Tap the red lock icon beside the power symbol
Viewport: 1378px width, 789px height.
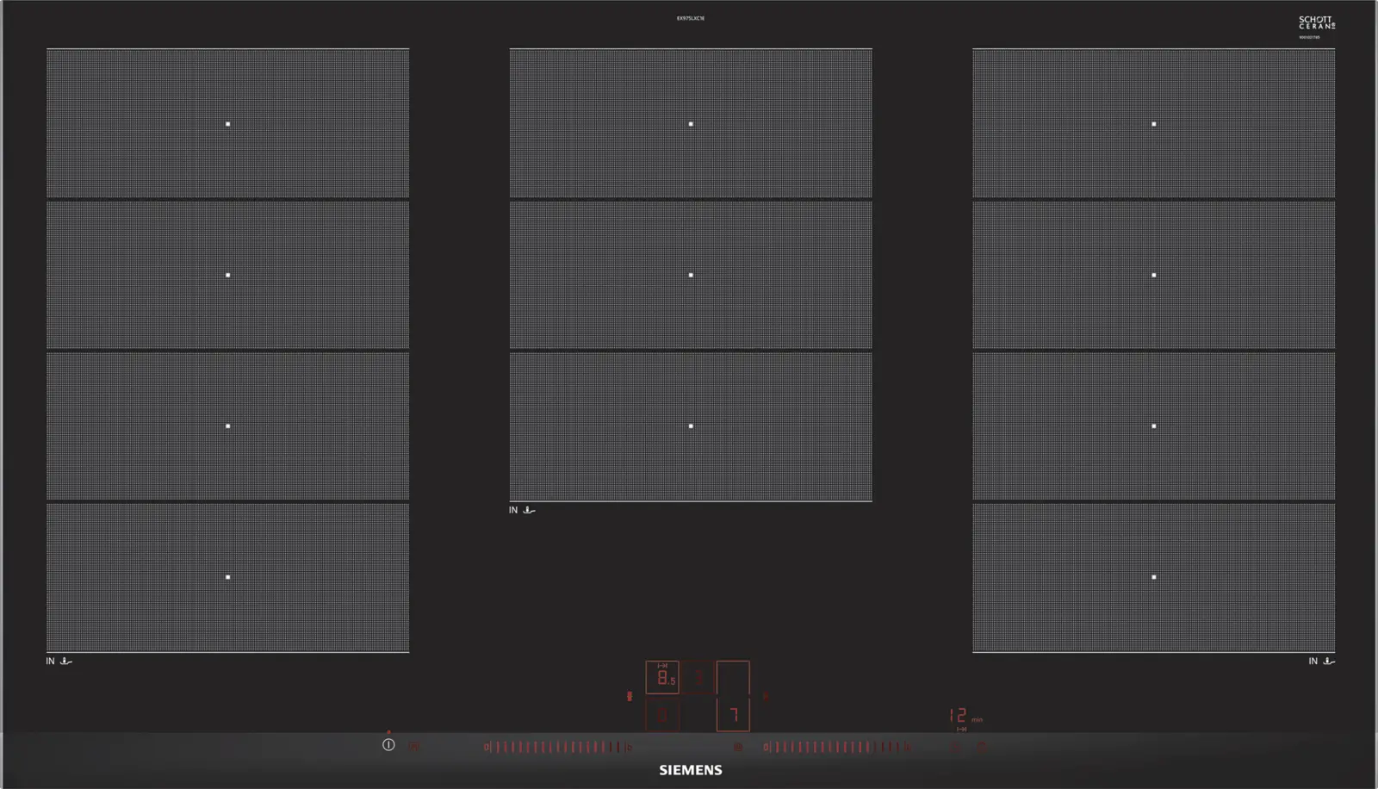click(415, 747)
